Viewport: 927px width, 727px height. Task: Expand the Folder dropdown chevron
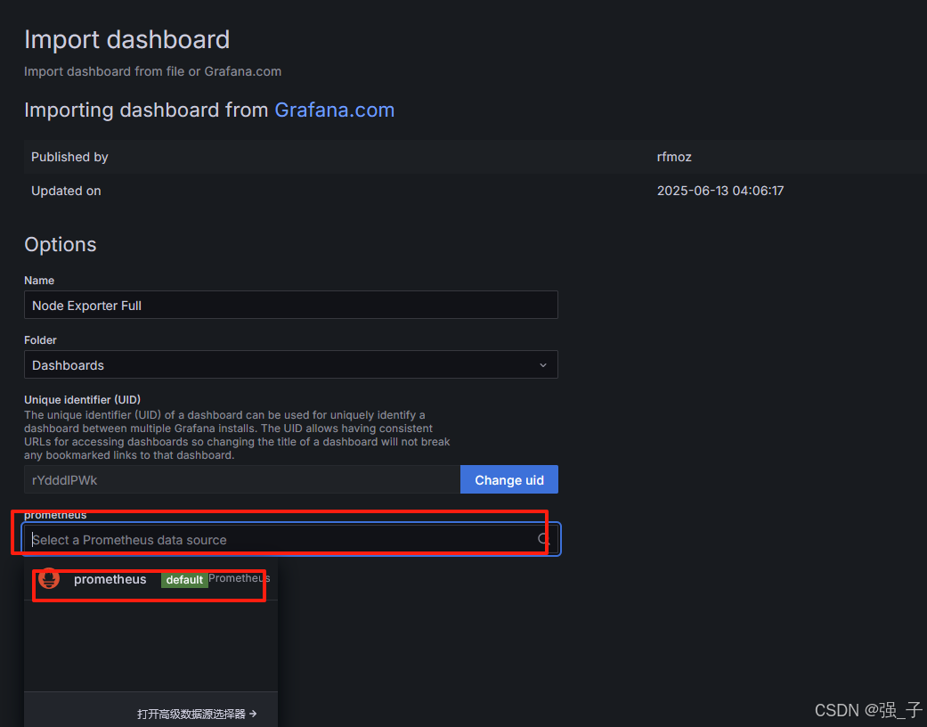542,365
